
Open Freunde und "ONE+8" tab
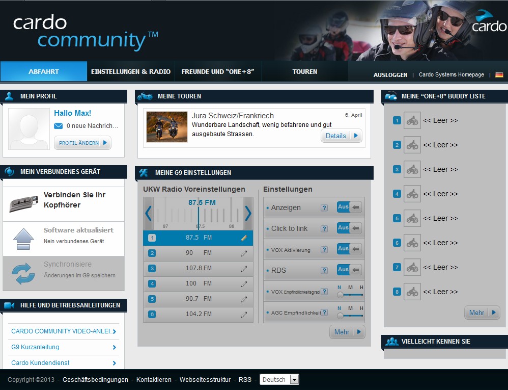[x=218, y=71]
